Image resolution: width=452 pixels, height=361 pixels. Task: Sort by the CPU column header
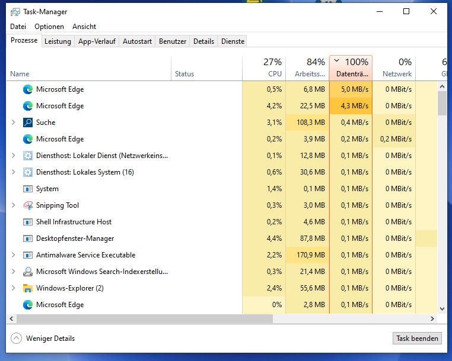point(264,68)
